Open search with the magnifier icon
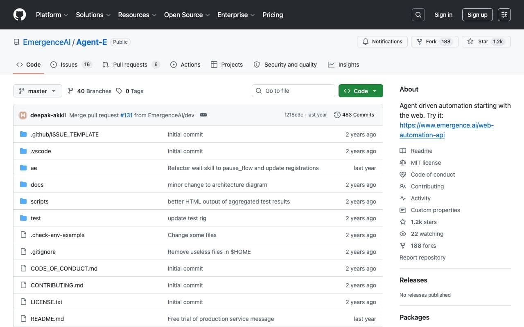Screen dimensions: 524x327 click(418, 15)
